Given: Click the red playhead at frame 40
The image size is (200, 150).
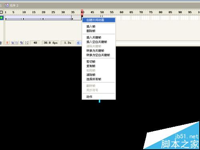Looking at the screenshot, I should (82, 12).
